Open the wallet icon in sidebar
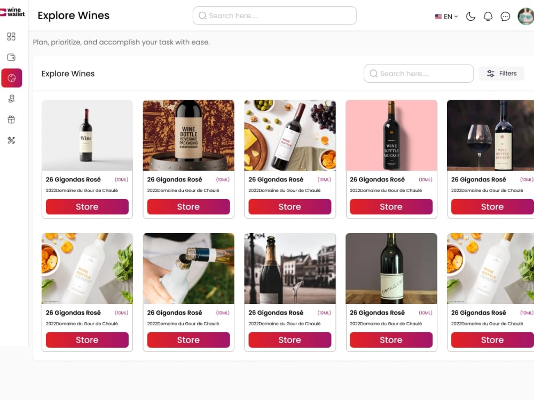 11,57
